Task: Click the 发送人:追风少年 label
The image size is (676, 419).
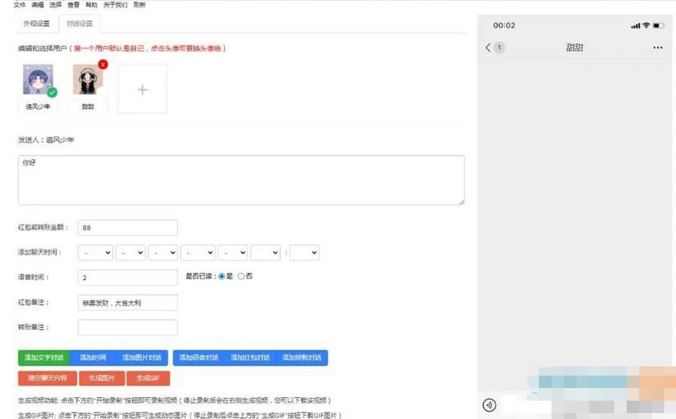Action: tap(46, 140)
